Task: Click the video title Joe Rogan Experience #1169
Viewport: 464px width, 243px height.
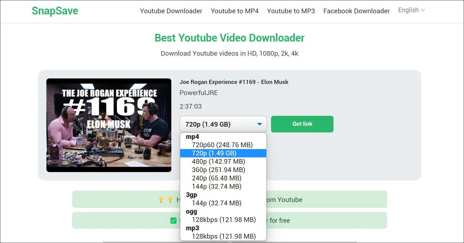Action: click(x=234, y=82)
